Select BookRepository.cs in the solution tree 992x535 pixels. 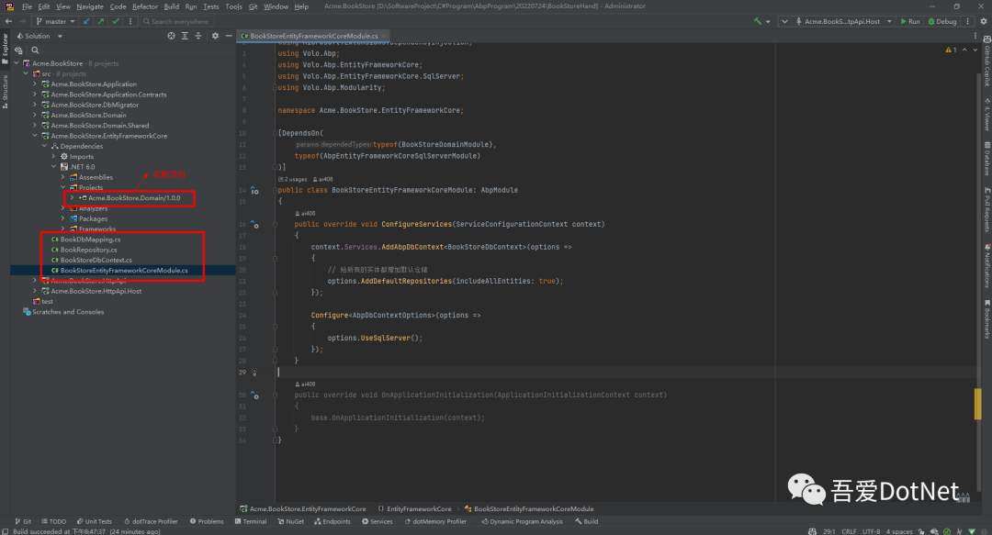point(88,250)
